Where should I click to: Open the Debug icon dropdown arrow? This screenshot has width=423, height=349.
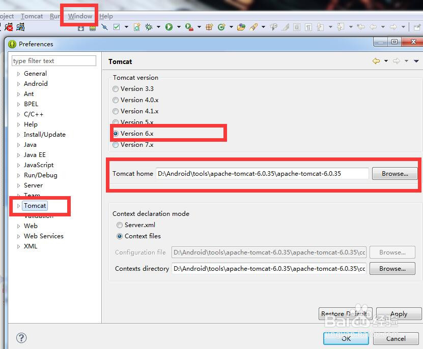click(x=158, y=27)
